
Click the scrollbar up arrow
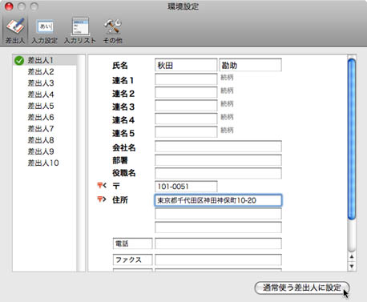click(352, 257)
